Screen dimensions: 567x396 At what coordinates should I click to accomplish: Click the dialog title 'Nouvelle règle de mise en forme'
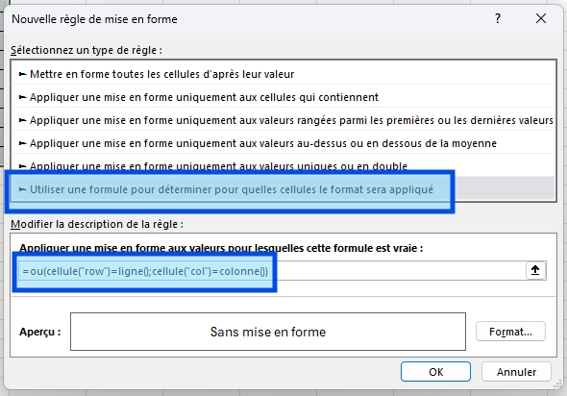[x=94, y=19]
